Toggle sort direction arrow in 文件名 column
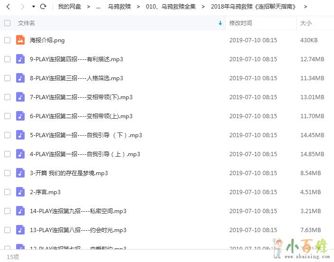 tap(220, 23)
